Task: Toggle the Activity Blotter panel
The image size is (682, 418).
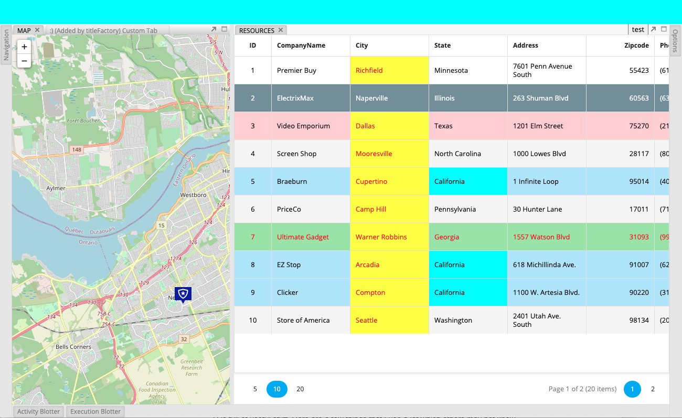Action: tap(38, 411)
